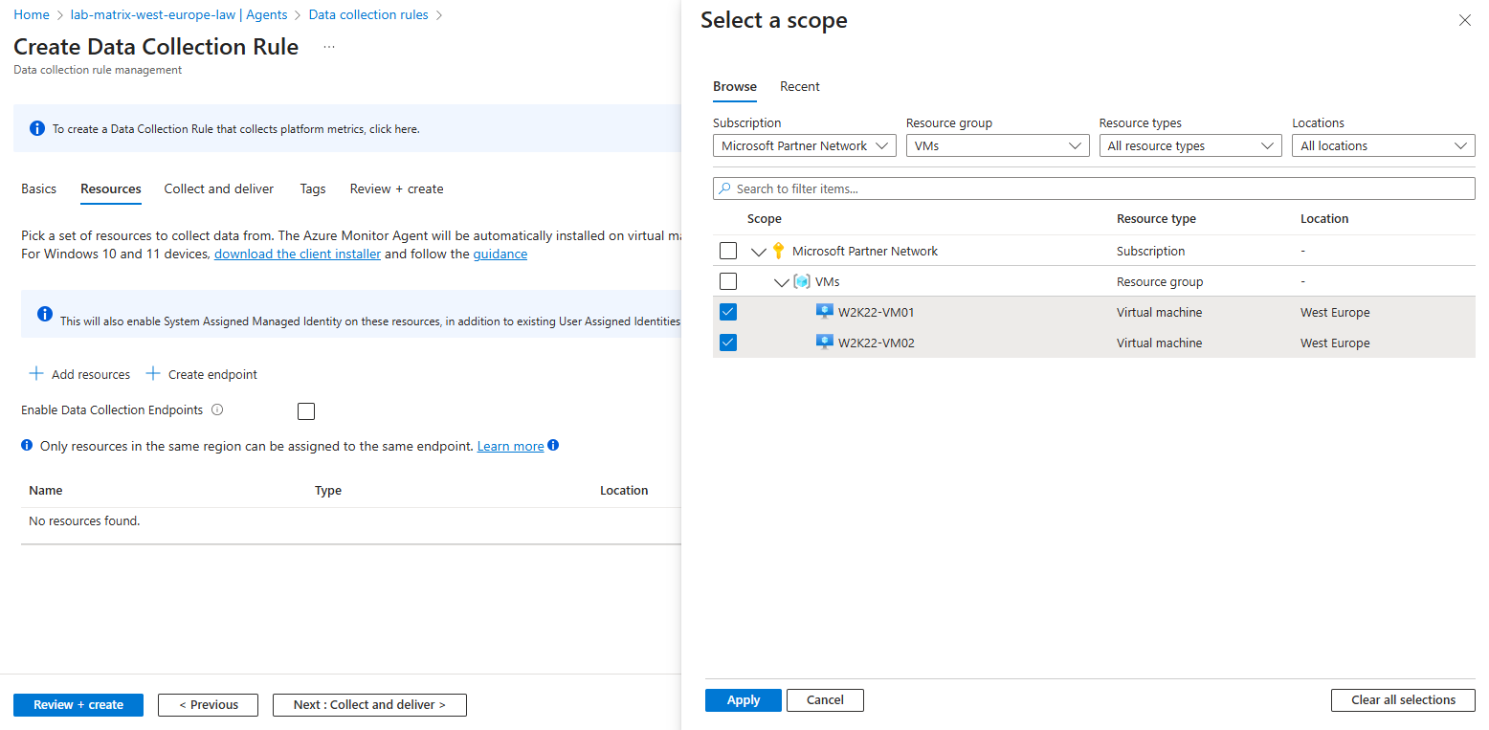Click the key icon beside Microsoft Partner Network

[x=778, y=251]
